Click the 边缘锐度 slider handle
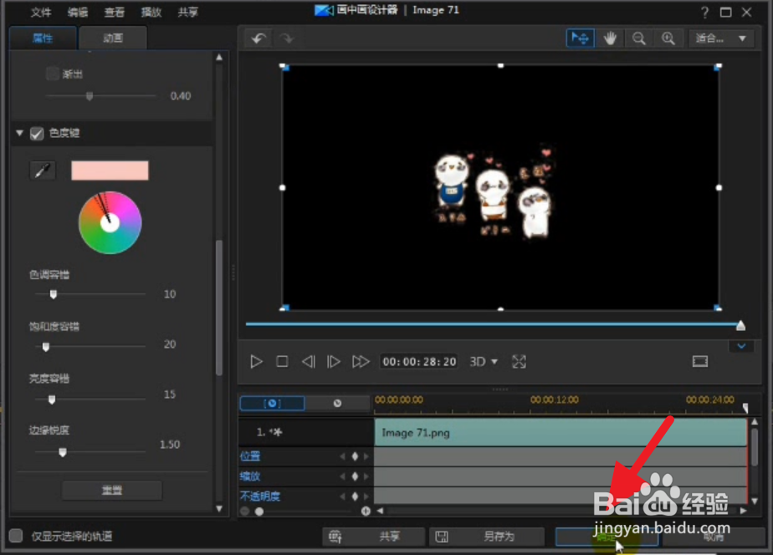This screenshot has width=773, height=555. [63, 452]
